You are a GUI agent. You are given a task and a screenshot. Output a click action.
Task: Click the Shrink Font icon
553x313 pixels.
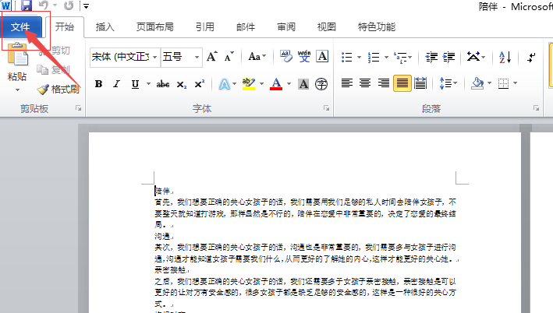tap(229, 56)
